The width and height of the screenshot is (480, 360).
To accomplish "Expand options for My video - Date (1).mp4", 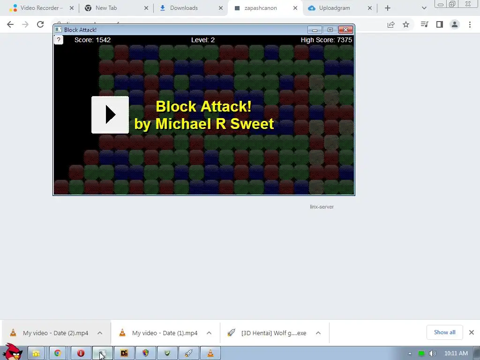I will (209, 333).
